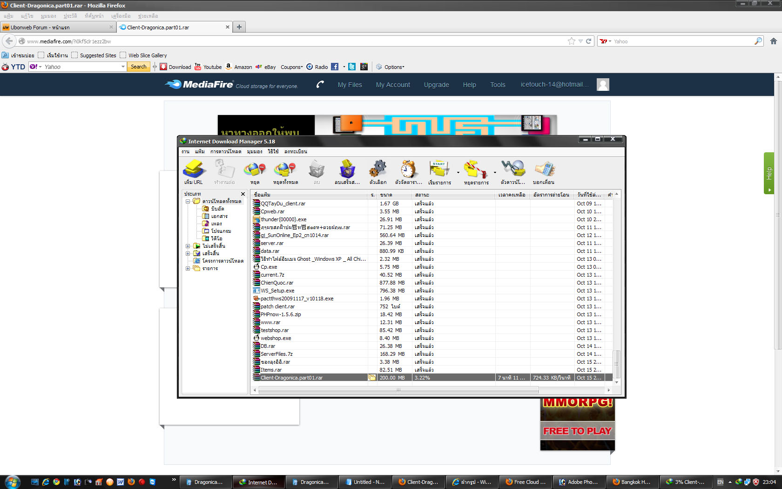This screenshot has height=489, width=782.
Task: Open My Account on MediaFire
Action: 393,85
